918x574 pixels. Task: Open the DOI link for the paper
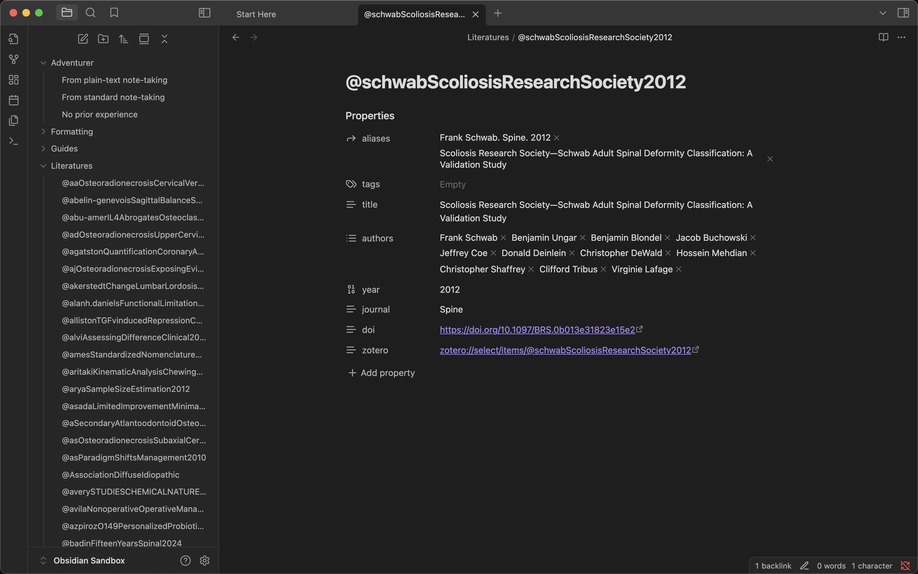[x=537, y=329]
